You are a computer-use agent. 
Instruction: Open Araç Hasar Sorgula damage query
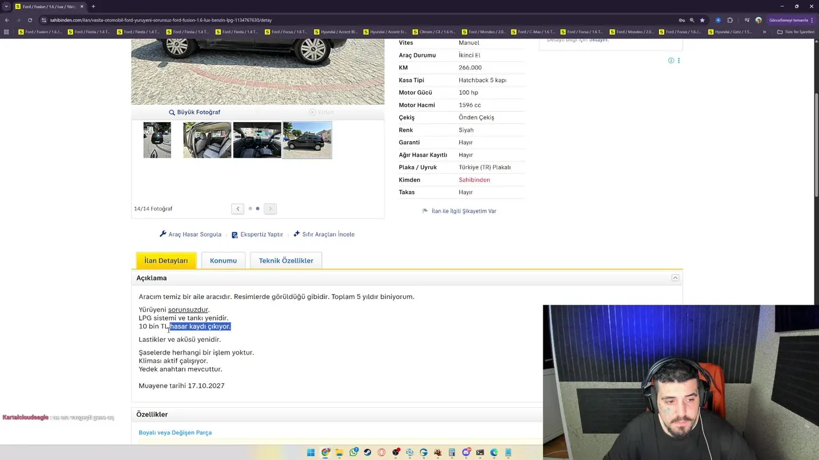tap(191, 234)
